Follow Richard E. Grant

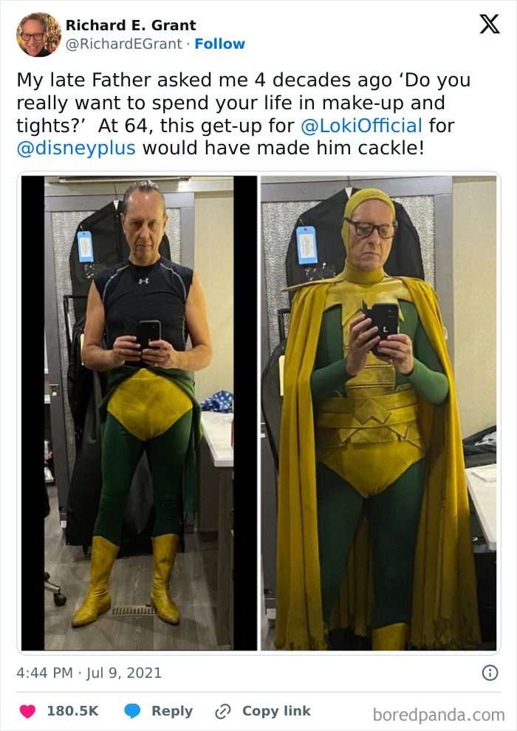pyautogui.click(x=219, y=44)
